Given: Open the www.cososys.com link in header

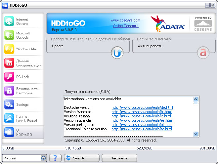Looking at the screenshot, I should pos(125,20).
